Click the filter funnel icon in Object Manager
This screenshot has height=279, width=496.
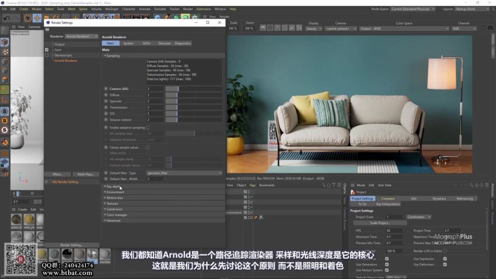pyautogui.click(x=334, y=185)
